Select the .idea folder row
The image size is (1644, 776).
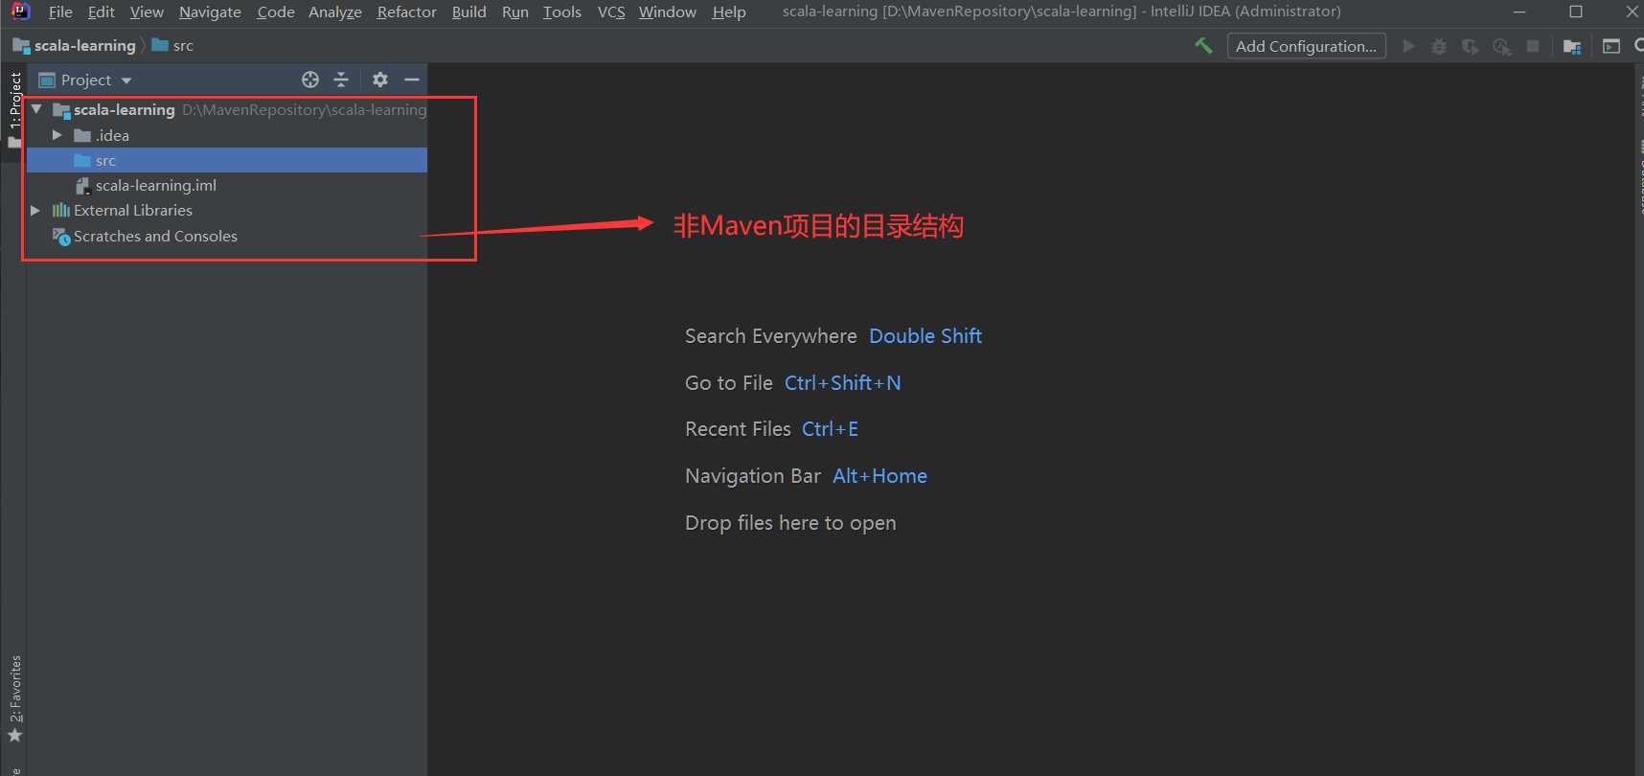coord(227,135)
